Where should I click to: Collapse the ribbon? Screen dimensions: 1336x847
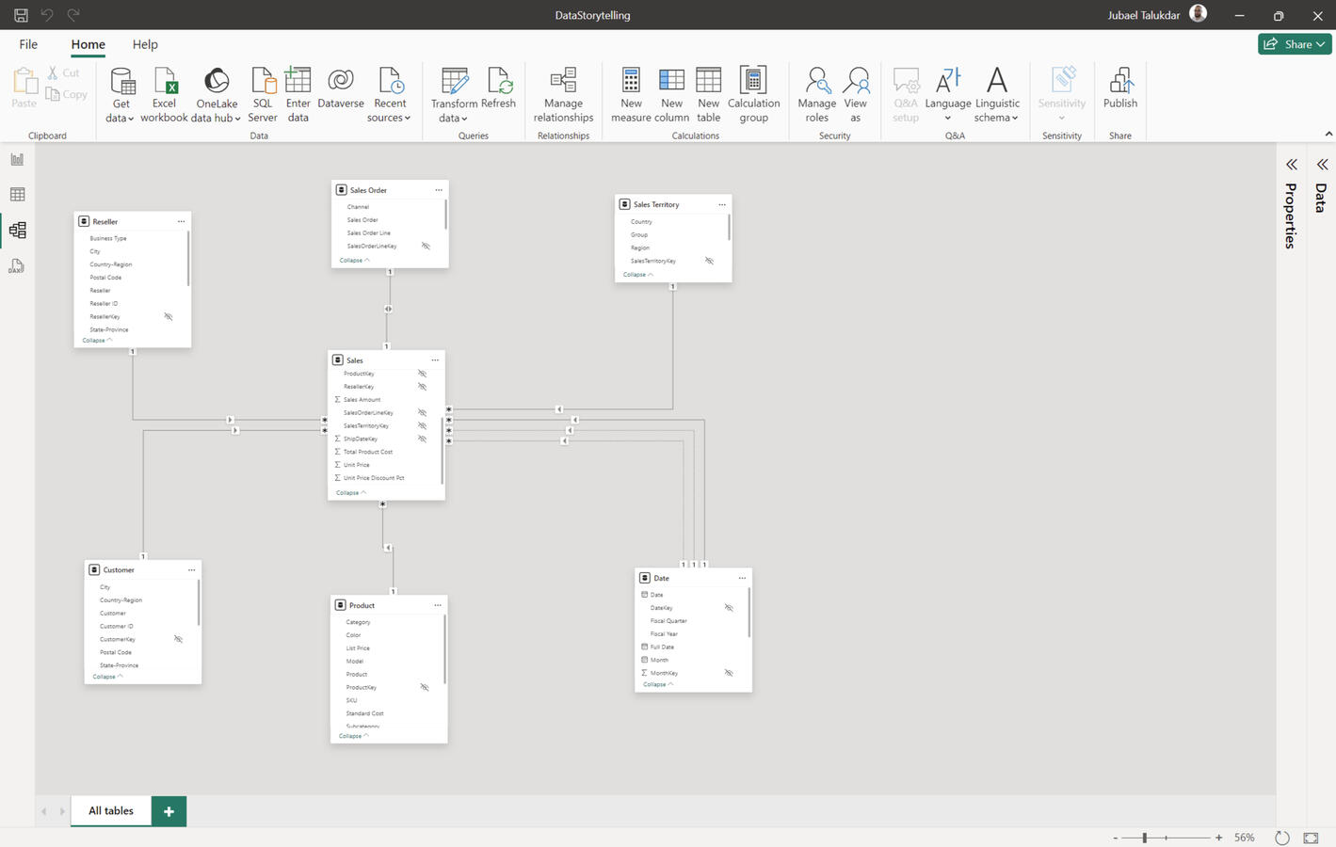click(x=1328, y=135)
